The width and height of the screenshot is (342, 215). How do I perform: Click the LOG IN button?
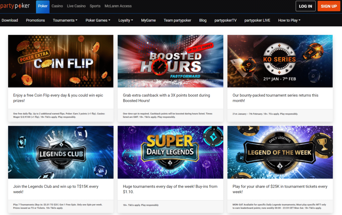(305, 6)
